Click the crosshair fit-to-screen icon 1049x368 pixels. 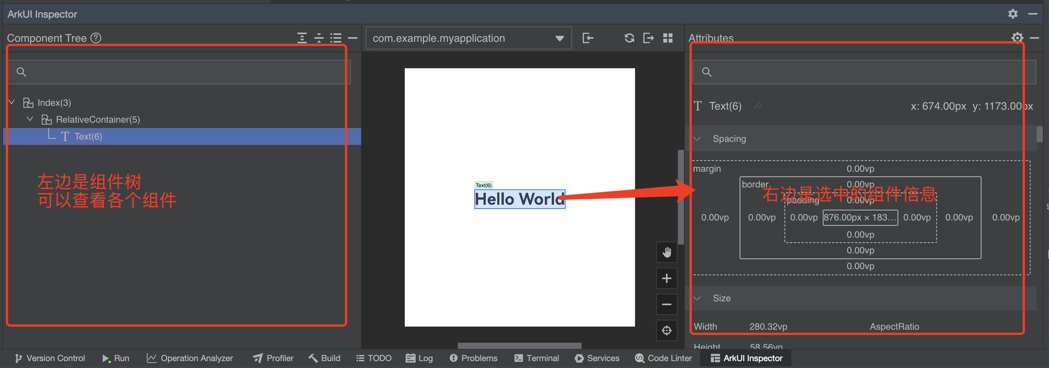(666, 330)
